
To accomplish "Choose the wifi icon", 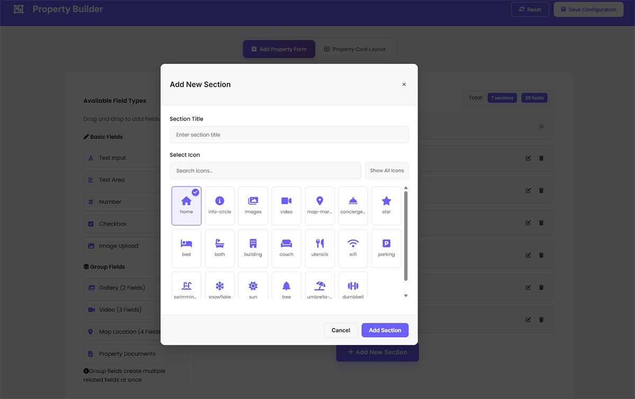I will click(x=352, y=247).
